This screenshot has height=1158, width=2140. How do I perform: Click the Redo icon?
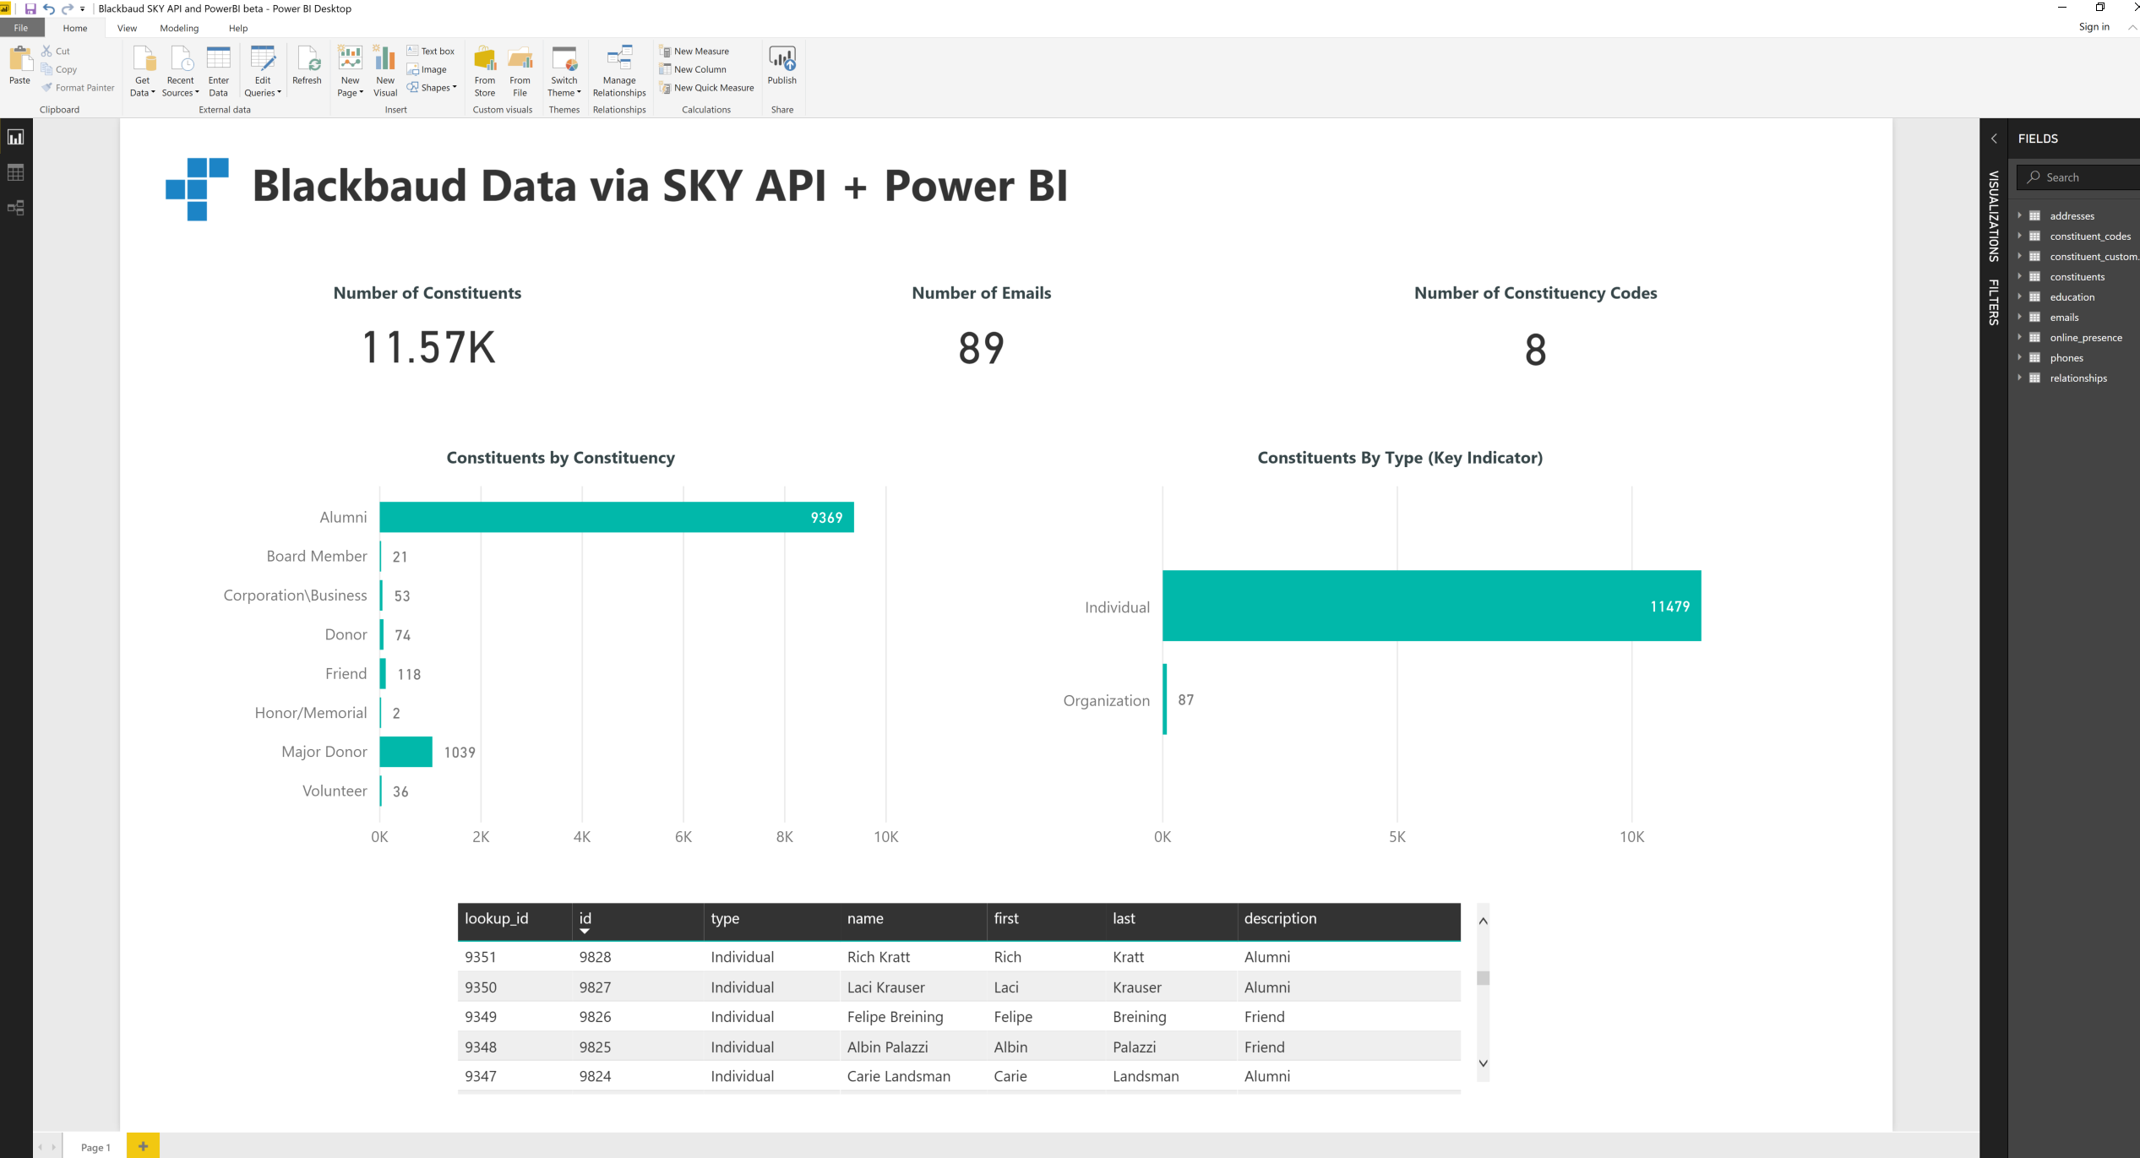pos(68,8)
